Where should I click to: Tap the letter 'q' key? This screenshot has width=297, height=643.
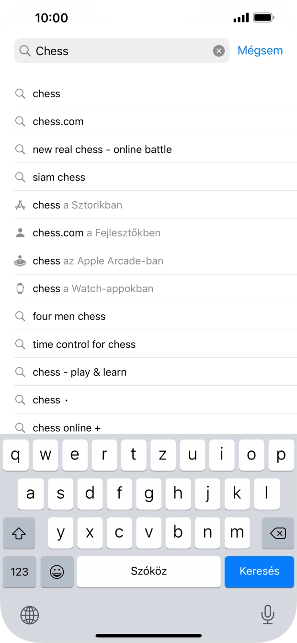tap(15, 455)
